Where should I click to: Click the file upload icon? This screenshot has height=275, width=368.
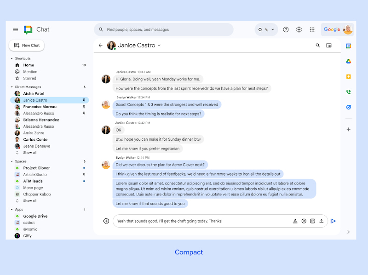click(x=321, y=221)
